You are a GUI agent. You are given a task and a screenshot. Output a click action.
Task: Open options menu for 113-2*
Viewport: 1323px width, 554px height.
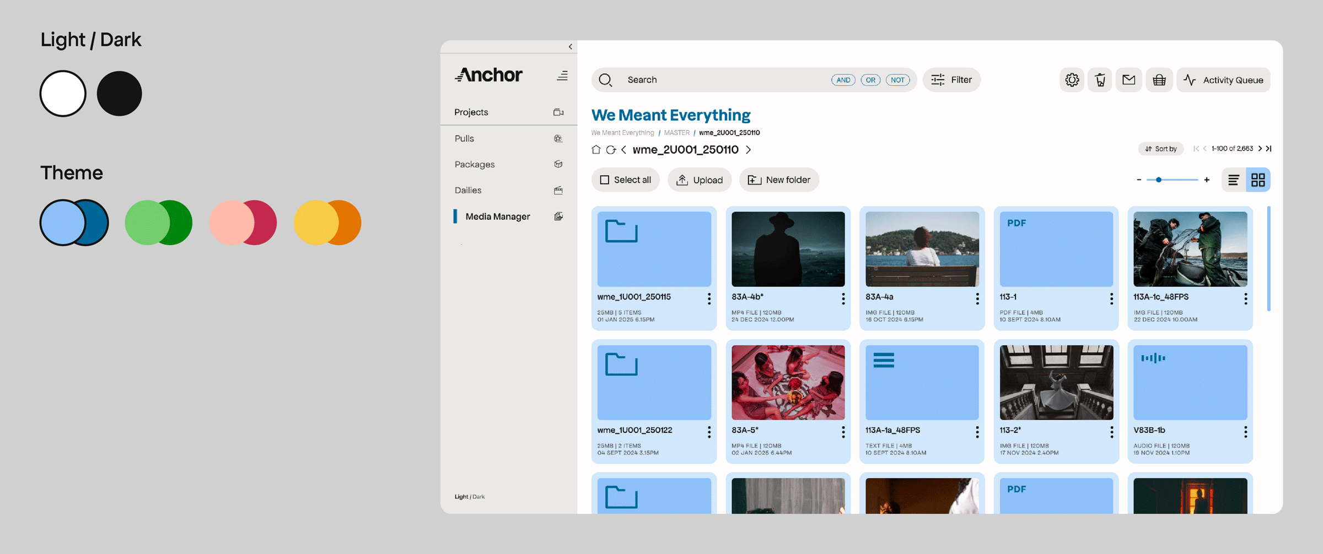coord(1111,432)
